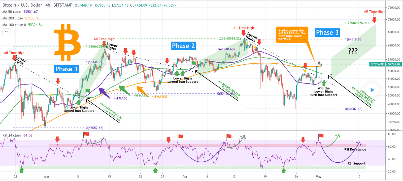This screenshot has height=181, width=403.
Task: Click the BITSTAMP 57724.09 price label on axis
Action: point(385,64)
